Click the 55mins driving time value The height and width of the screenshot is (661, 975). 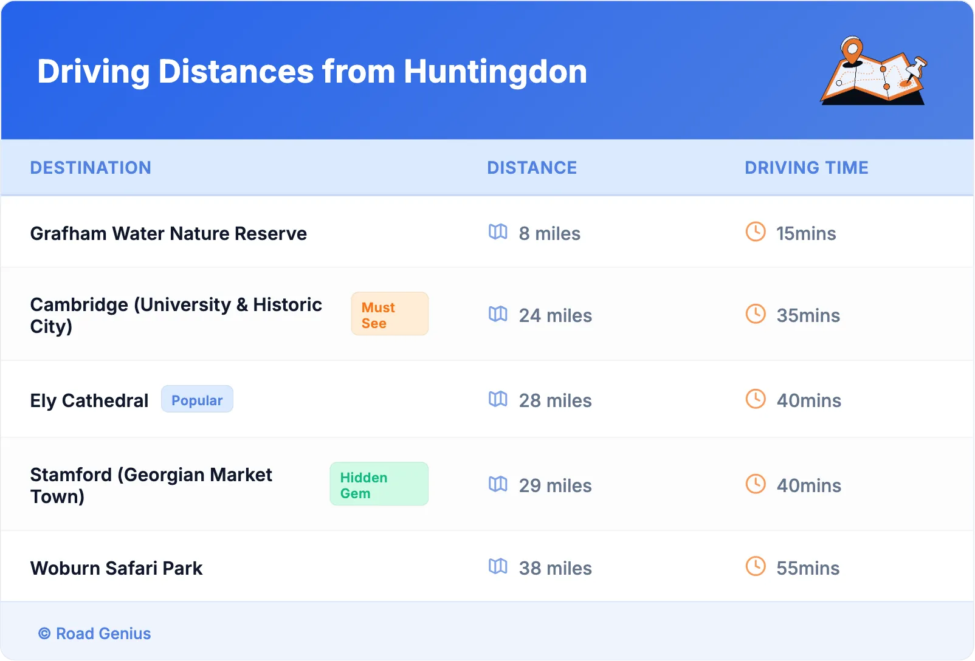pos(808,569)
